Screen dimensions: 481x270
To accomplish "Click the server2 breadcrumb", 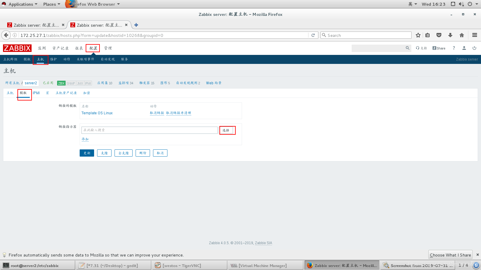I will click(31, 83).
